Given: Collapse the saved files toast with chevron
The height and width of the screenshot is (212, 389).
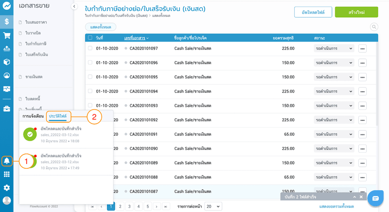Looking at the screenshot, I should (354, 197).
